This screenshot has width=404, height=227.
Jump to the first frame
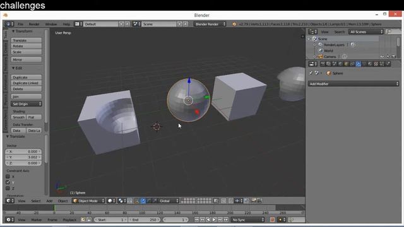tap(196, 219)
